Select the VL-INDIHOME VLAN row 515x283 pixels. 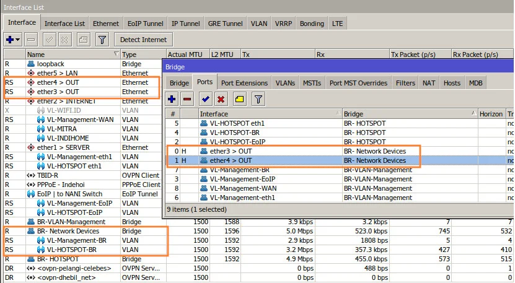click(x=83, y=138)
